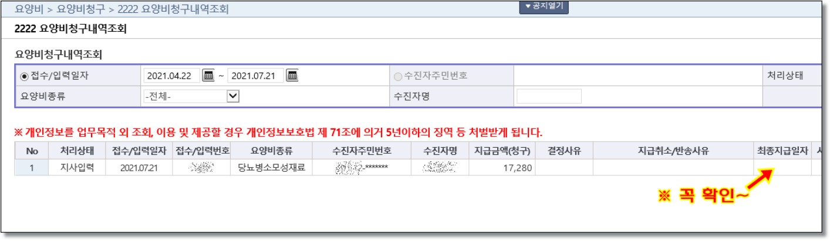This screenshot has height=241, width=830.
Task: Click the 공지열기 button at the top
Action: coord(544,6)
